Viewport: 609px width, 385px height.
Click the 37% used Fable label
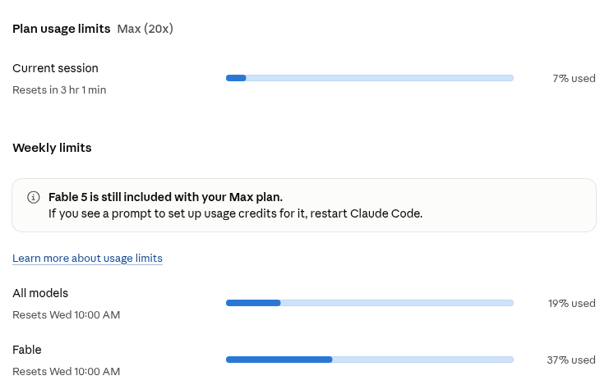(571, 360)
